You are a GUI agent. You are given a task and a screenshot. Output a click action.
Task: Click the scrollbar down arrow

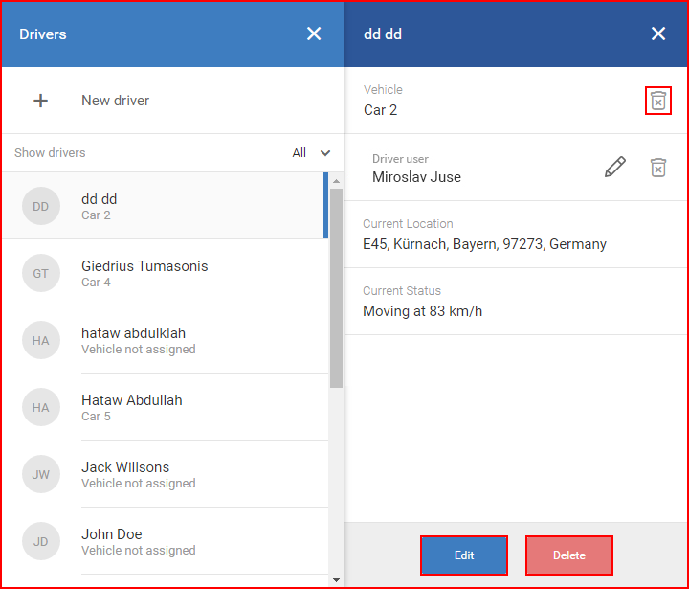pos(336,580)
